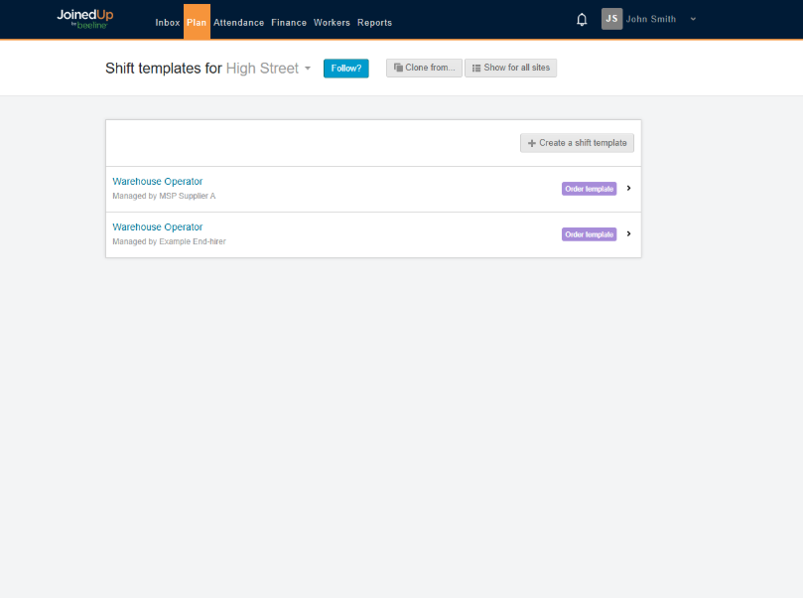The image size is (803, 598).
Task: Click the Order template badge for Example End-hirer
Action: [x=589, y=233]
